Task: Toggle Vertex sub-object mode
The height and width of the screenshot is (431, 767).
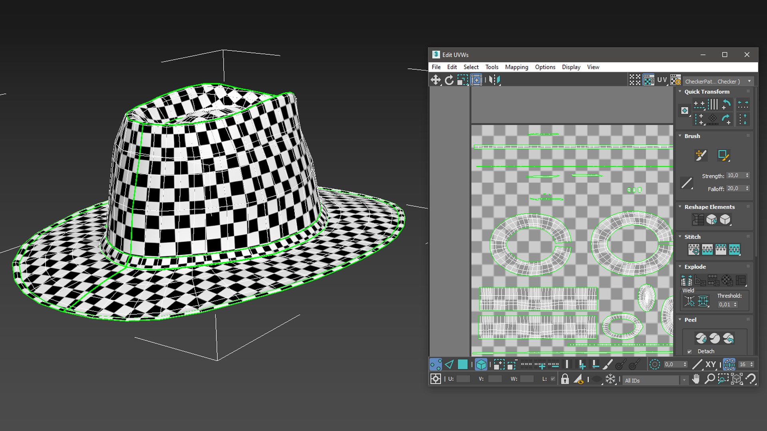Action: point(435,364)
